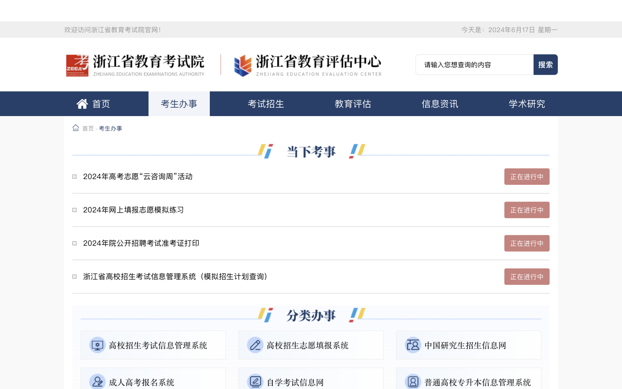Viewport: 622px width, 389px height.
Task: Open 考试招生 navigation tab
Action: 266,104
